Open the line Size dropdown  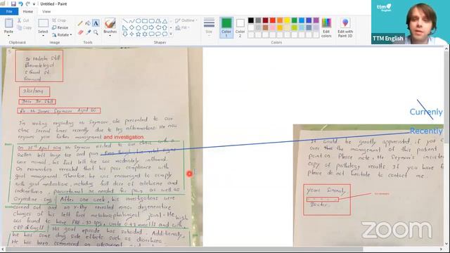coord(209,27)
